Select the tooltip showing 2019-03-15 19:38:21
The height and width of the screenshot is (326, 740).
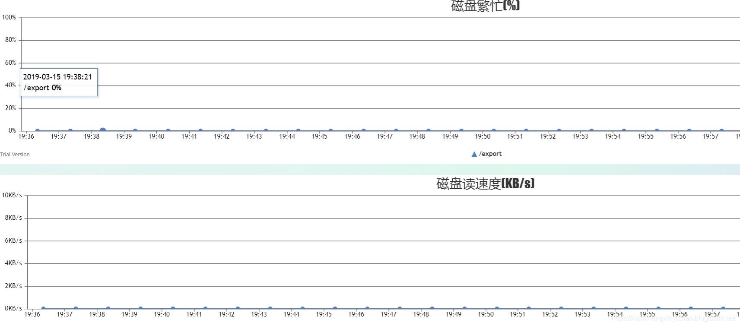pos(59,82)
